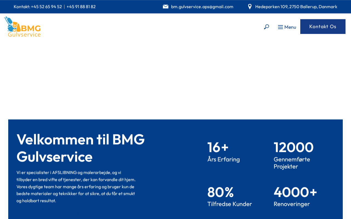Call phone number +45 52 65 94 52
This screenshot has width=351, height=219.
46,7
